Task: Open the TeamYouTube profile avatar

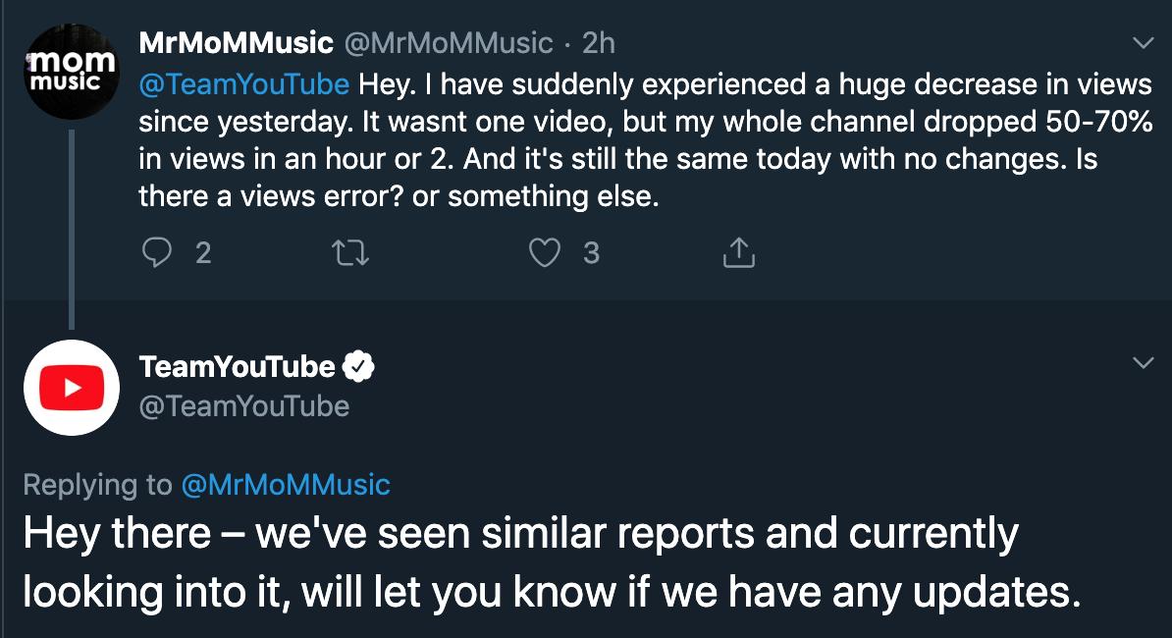Action: point(71,387)
